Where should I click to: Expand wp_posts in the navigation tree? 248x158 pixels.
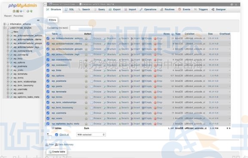tap(8, 70)
